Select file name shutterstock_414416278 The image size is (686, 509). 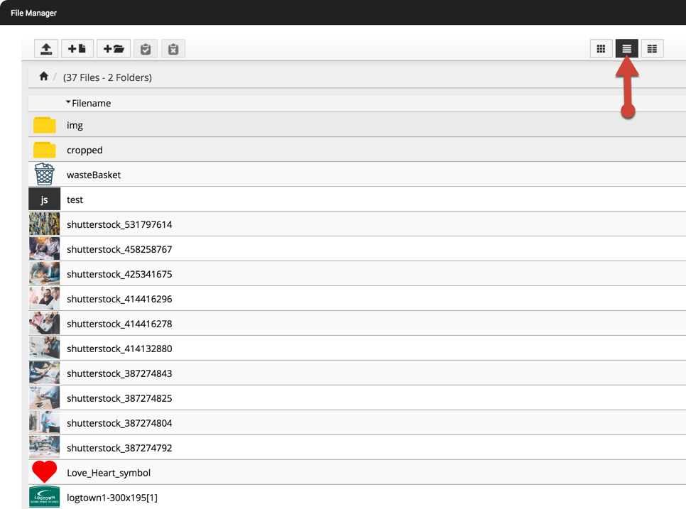pyautogui.click(x=119, y=324)
